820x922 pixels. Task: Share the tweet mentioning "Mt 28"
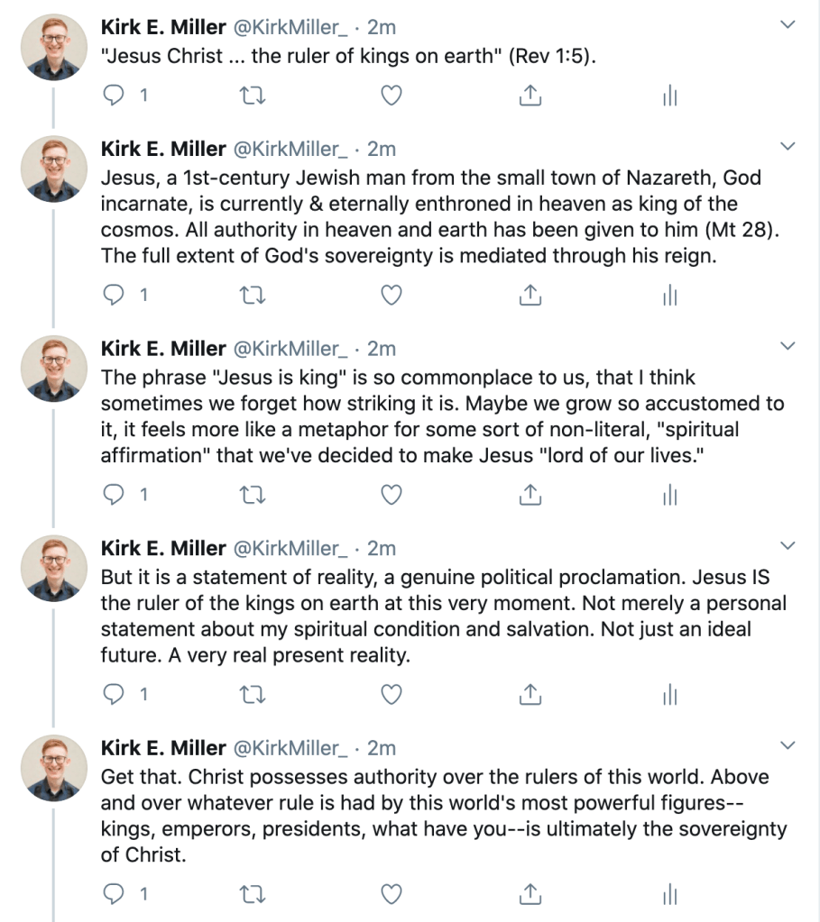530,295
